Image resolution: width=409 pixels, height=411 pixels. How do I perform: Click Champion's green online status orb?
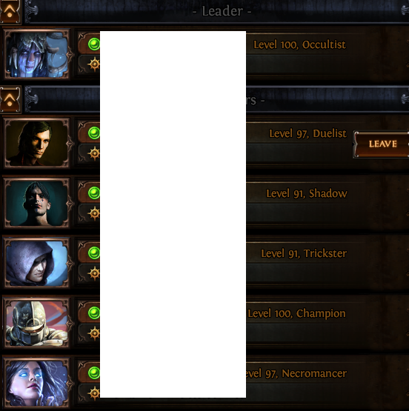[94, 313]
